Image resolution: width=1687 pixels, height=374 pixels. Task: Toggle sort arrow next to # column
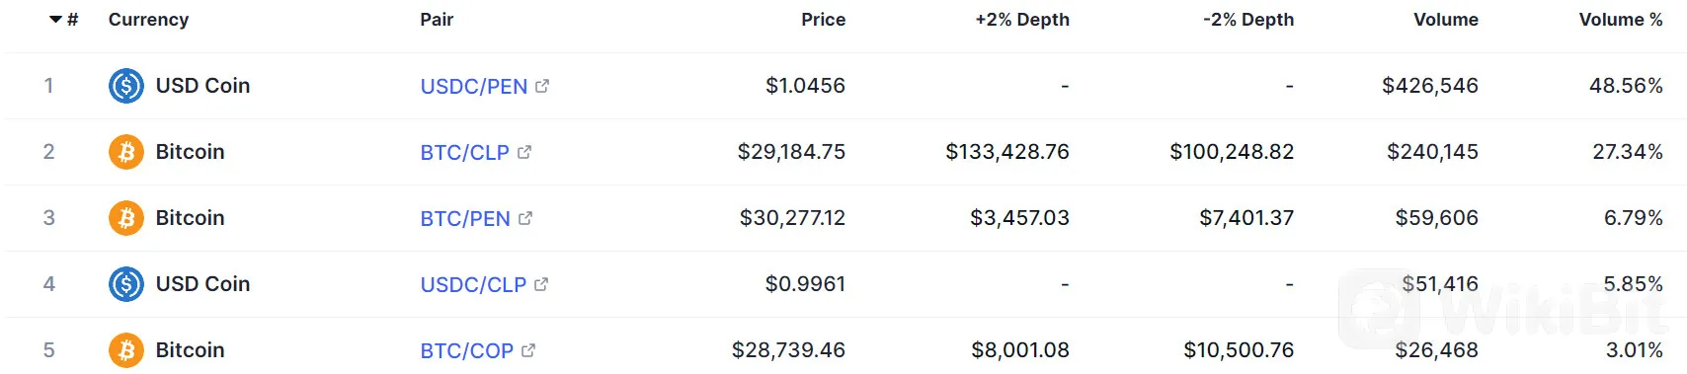pyautogui.click(x=55, y=20)
